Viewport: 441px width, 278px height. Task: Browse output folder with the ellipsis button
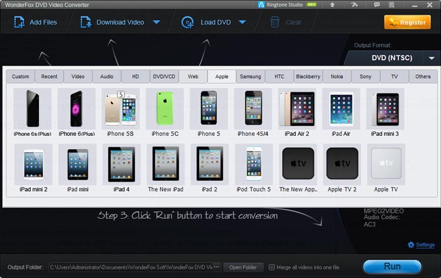click(216, 267)
